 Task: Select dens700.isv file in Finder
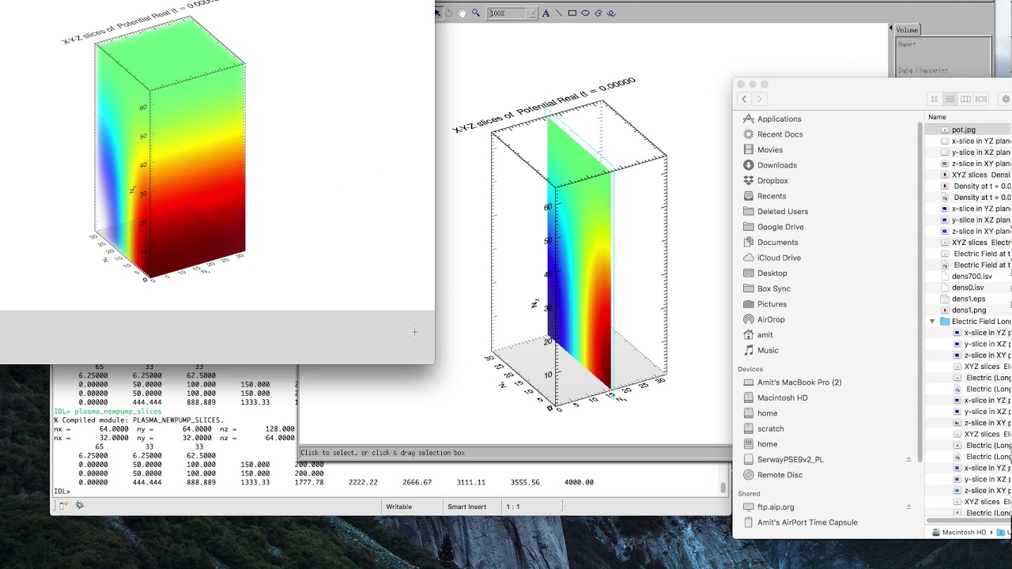point(970,277)
